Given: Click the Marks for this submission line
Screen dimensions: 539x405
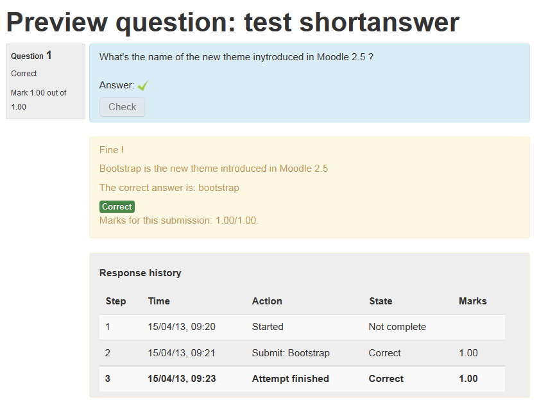Looking at the screenshot, I should [179, 220].
